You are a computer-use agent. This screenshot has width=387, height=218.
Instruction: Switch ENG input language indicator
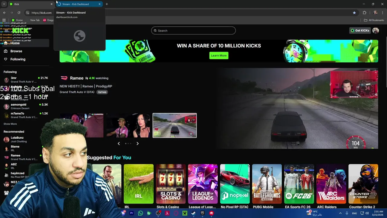pos(354,213)
